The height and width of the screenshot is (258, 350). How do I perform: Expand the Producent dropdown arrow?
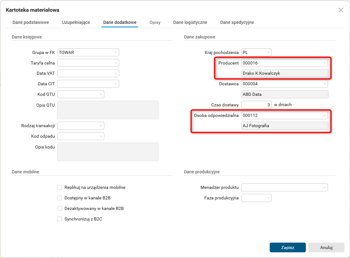tap(324, 63)
